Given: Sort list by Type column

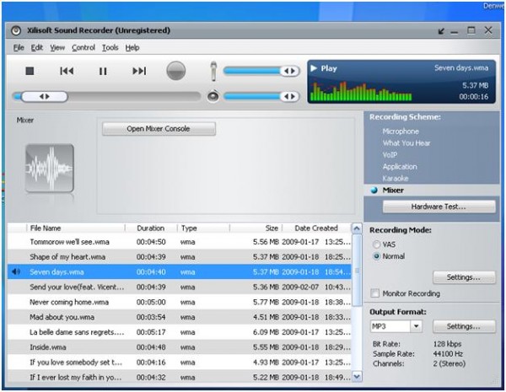Looking at the screenshot, I should pos(203,228).
